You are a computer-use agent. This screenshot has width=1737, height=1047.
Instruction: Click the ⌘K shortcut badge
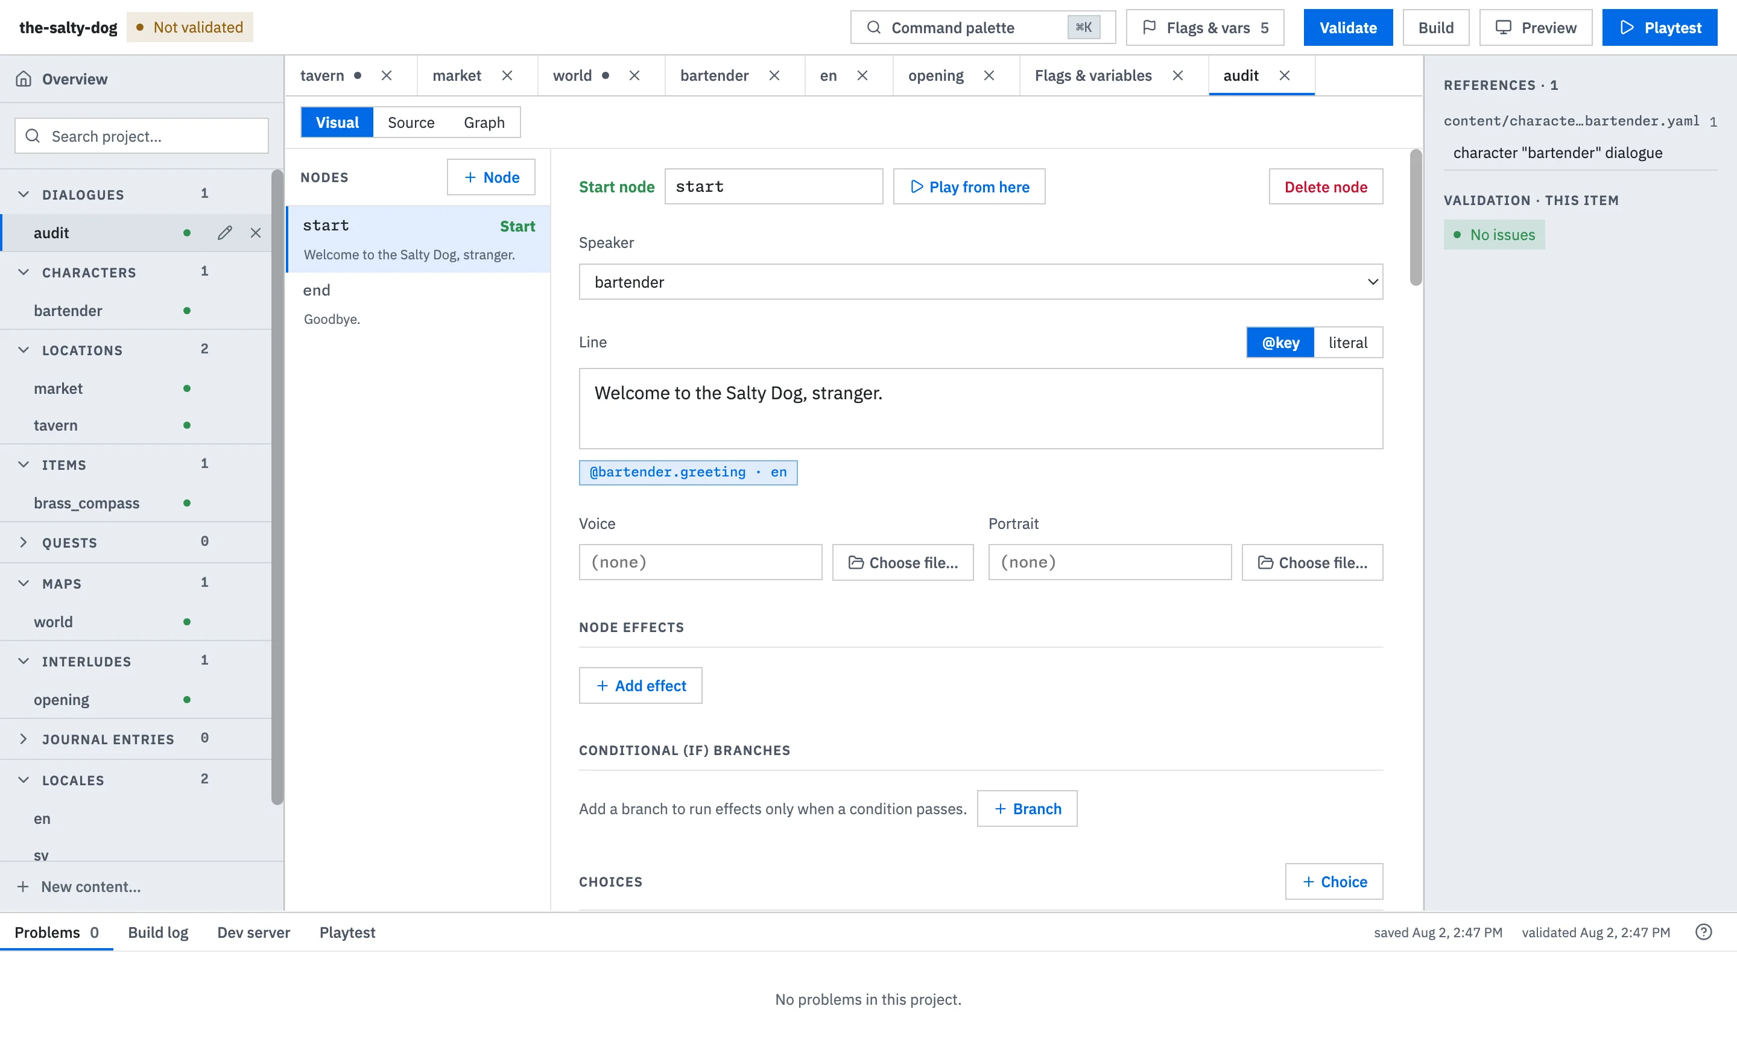[x=1083, y=28]
